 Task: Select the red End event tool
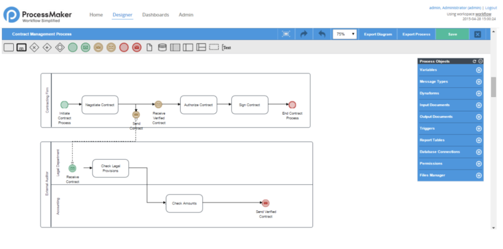click(x=124, y=47)
